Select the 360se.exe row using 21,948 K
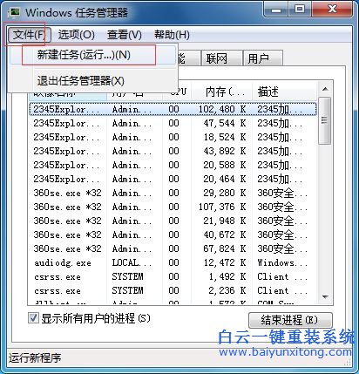 (x=173, y=221)
